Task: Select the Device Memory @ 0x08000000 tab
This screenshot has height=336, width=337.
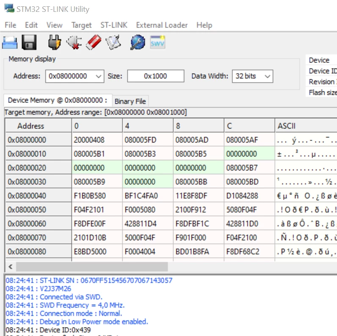Action: [58, 100]
